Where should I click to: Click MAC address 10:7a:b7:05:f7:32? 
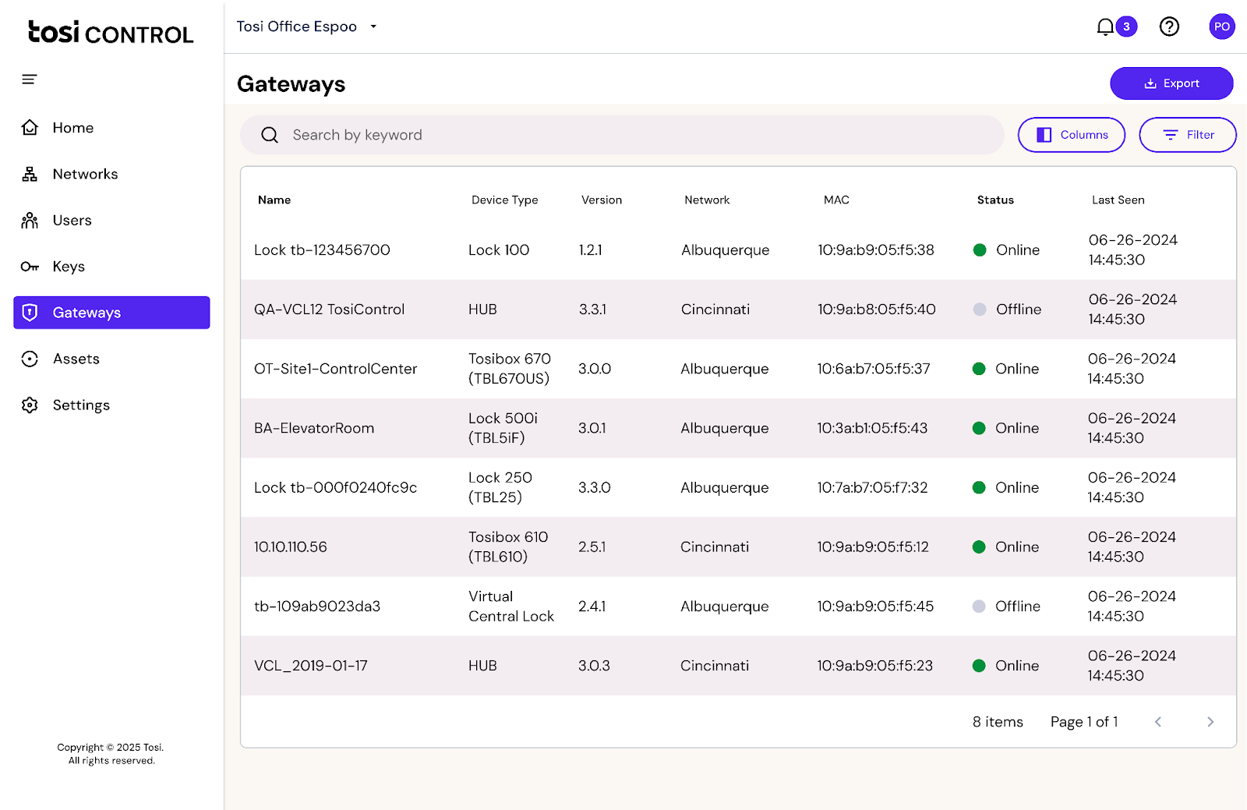[x=872, y=487]
